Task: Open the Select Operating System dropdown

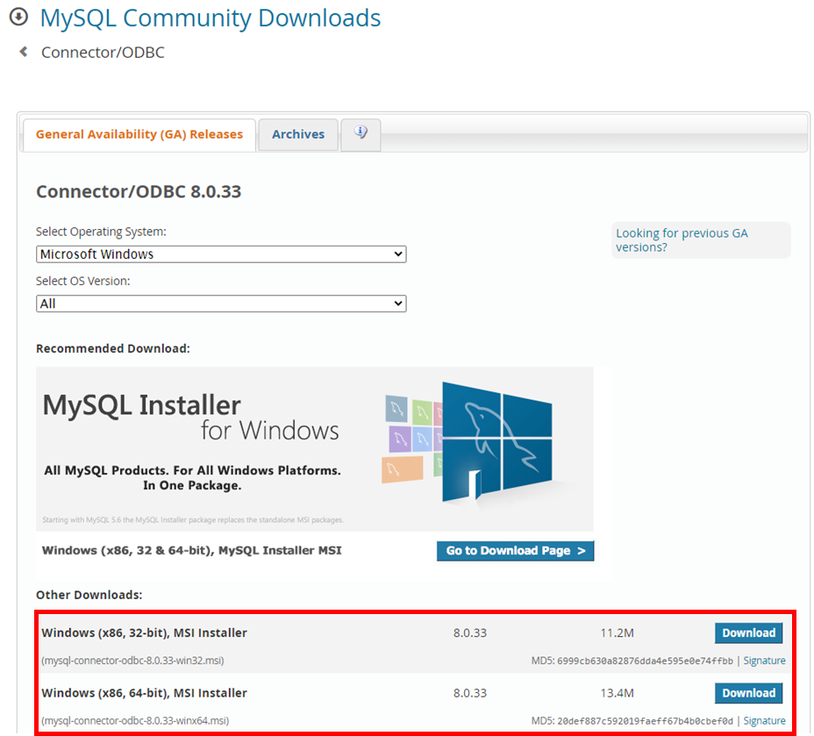Action: click(221, 254)
